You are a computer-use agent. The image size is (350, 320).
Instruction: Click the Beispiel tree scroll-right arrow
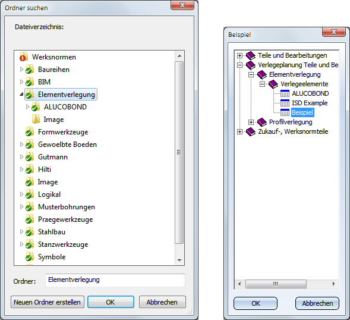pos(334,284)
